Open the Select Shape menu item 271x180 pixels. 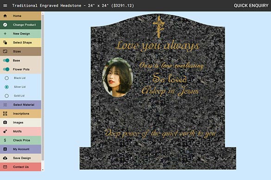pos(20,43)
